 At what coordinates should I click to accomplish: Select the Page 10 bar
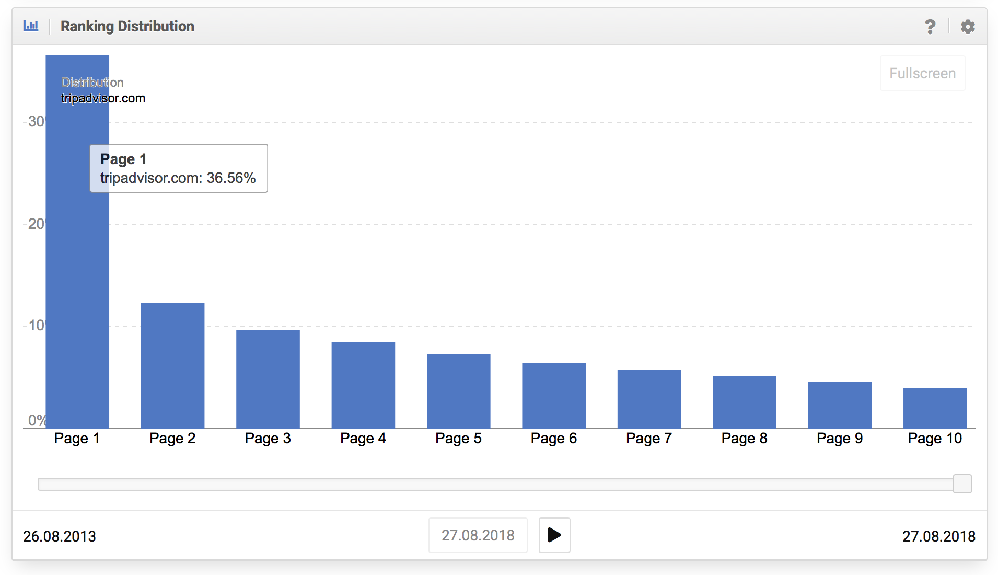(x=935, y=408)
